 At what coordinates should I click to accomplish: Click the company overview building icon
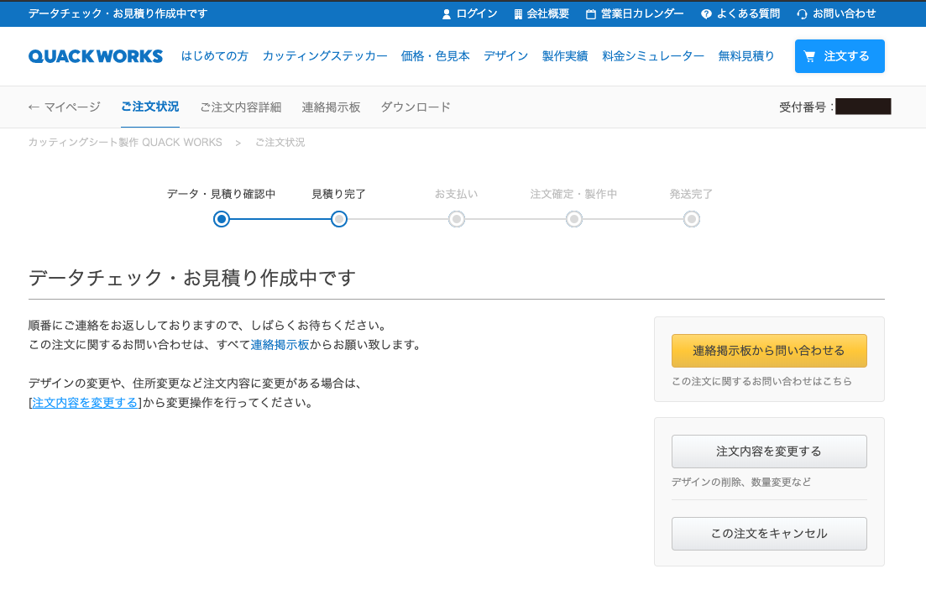518,14
